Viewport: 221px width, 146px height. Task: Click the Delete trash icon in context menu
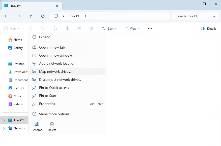52,124
